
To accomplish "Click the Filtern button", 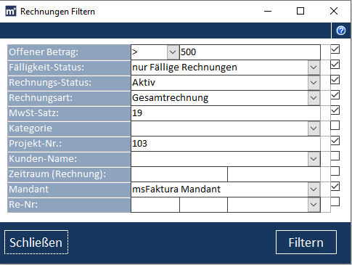I will 306,242.
